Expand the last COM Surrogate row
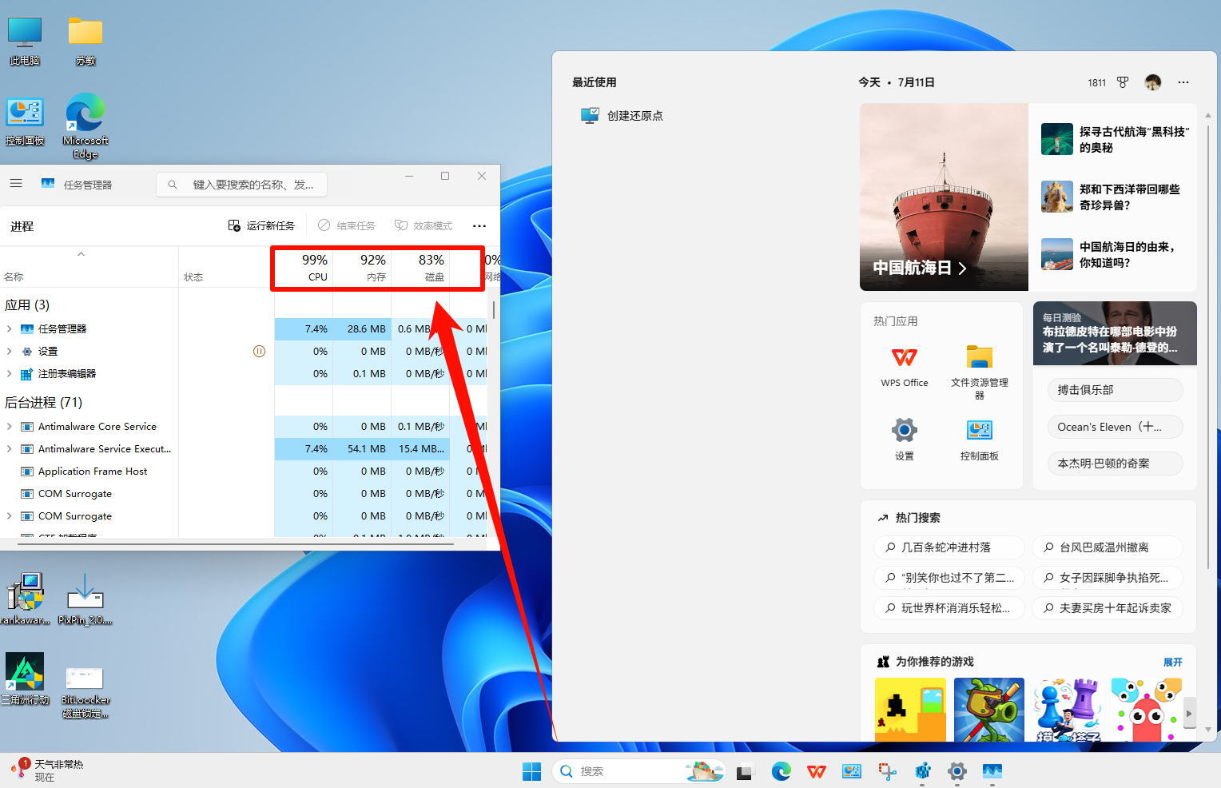 (x=9, y=516)
